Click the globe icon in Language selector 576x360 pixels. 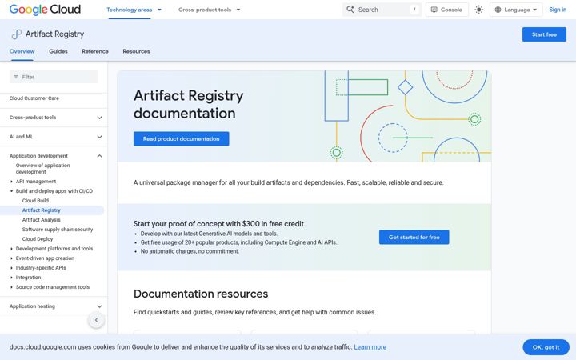click(498, 10)
